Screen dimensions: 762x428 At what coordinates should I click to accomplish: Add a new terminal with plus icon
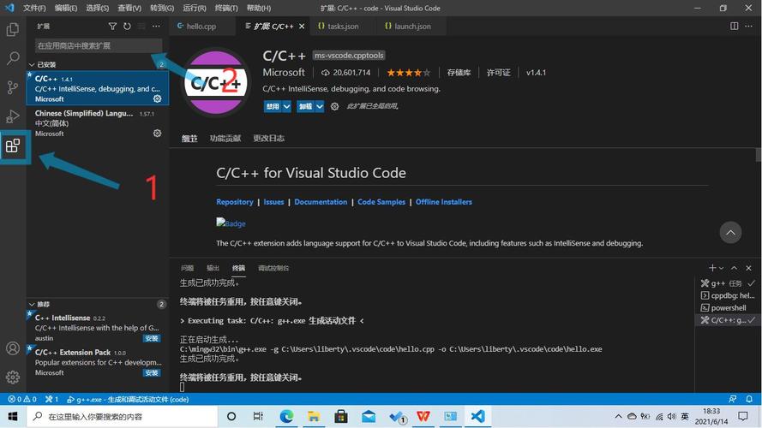point(712,268)
